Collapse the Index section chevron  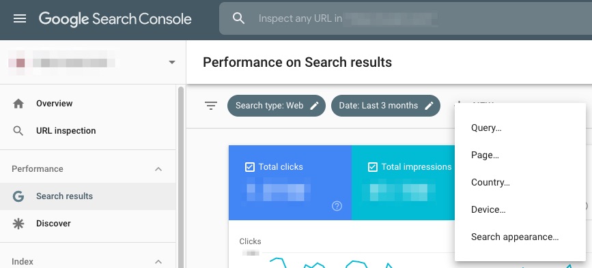coord(158,262)
